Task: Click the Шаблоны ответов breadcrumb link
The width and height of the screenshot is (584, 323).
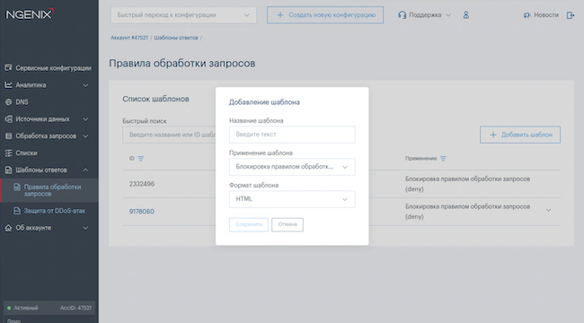Action: [176, 38]
